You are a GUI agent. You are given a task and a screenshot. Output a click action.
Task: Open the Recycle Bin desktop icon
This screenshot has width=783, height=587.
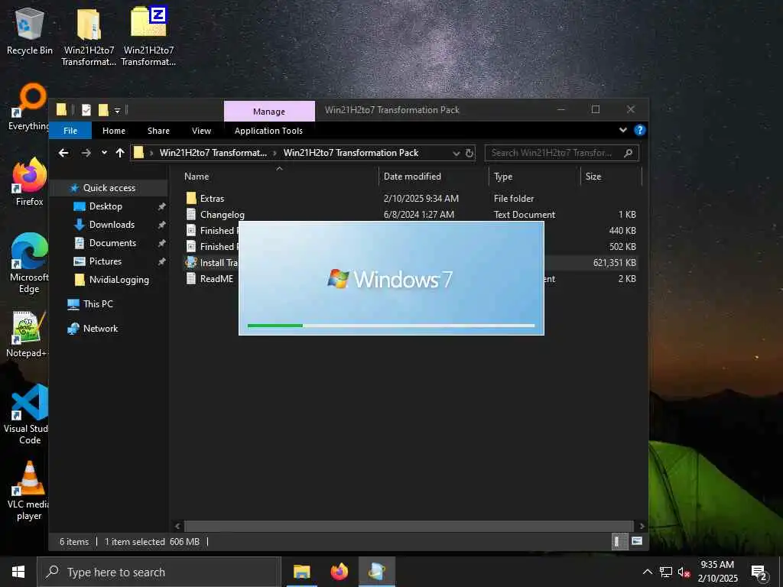[x=30, y=31]
